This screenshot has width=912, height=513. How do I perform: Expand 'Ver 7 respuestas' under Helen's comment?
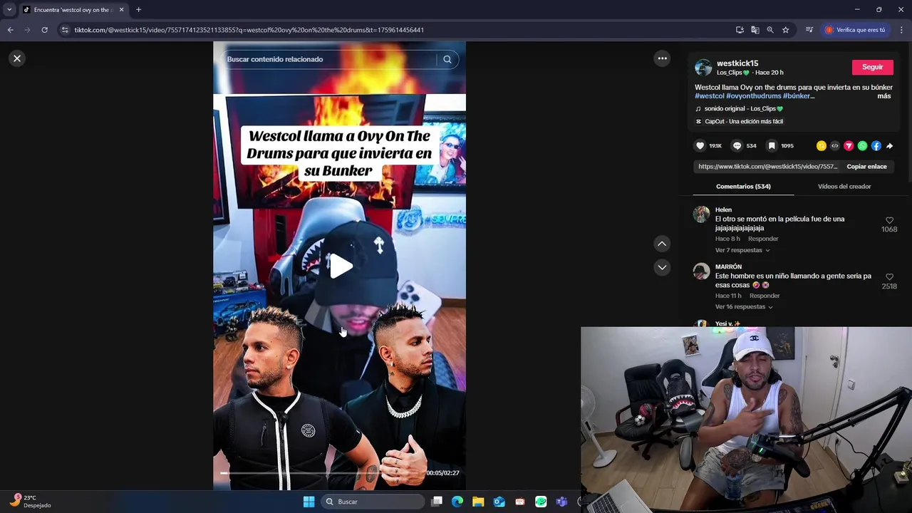coord(742,250)
